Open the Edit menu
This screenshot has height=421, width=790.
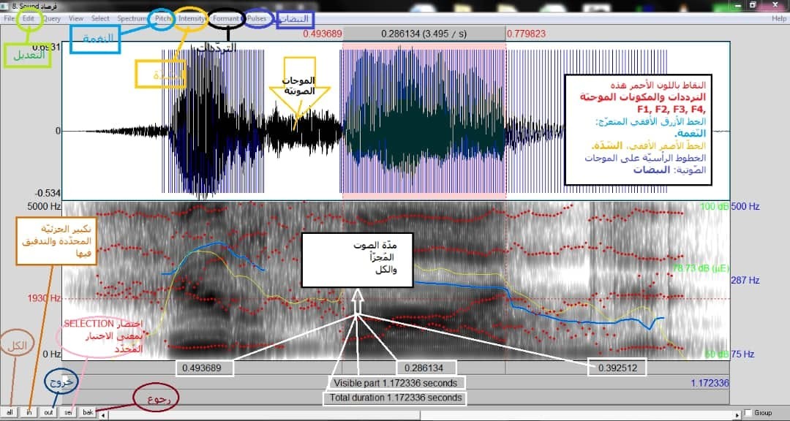tap(29, 18)
